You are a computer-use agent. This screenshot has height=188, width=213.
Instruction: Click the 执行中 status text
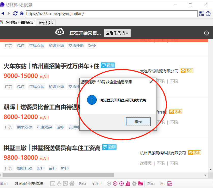pyautogui.click(x=97, y=184)
